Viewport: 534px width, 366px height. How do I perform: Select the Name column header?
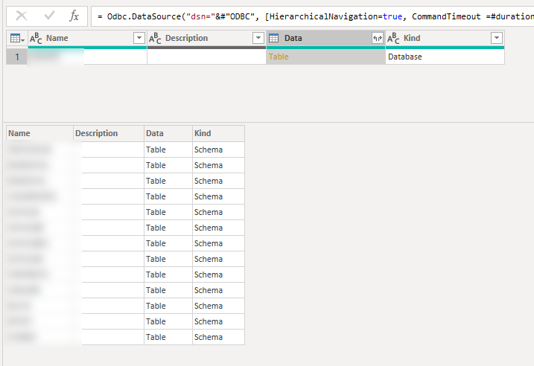coord(87,38)
